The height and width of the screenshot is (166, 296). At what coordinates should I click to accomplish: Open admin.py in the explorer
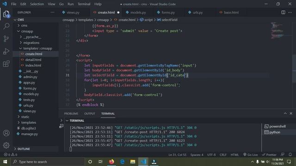click(x=30, y=77)
